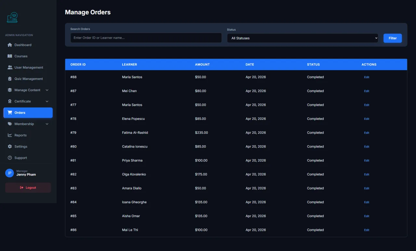Focus the Search Orders input field

[146, 38]
